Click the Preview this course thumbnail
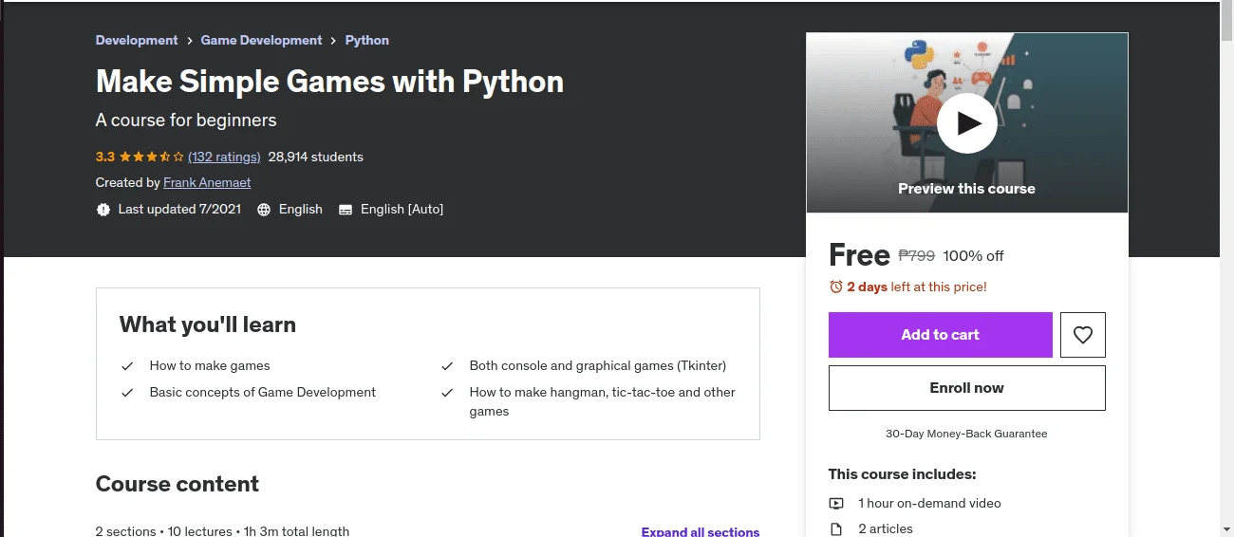This screenshot has width=1234, height=537. point(967,123)
